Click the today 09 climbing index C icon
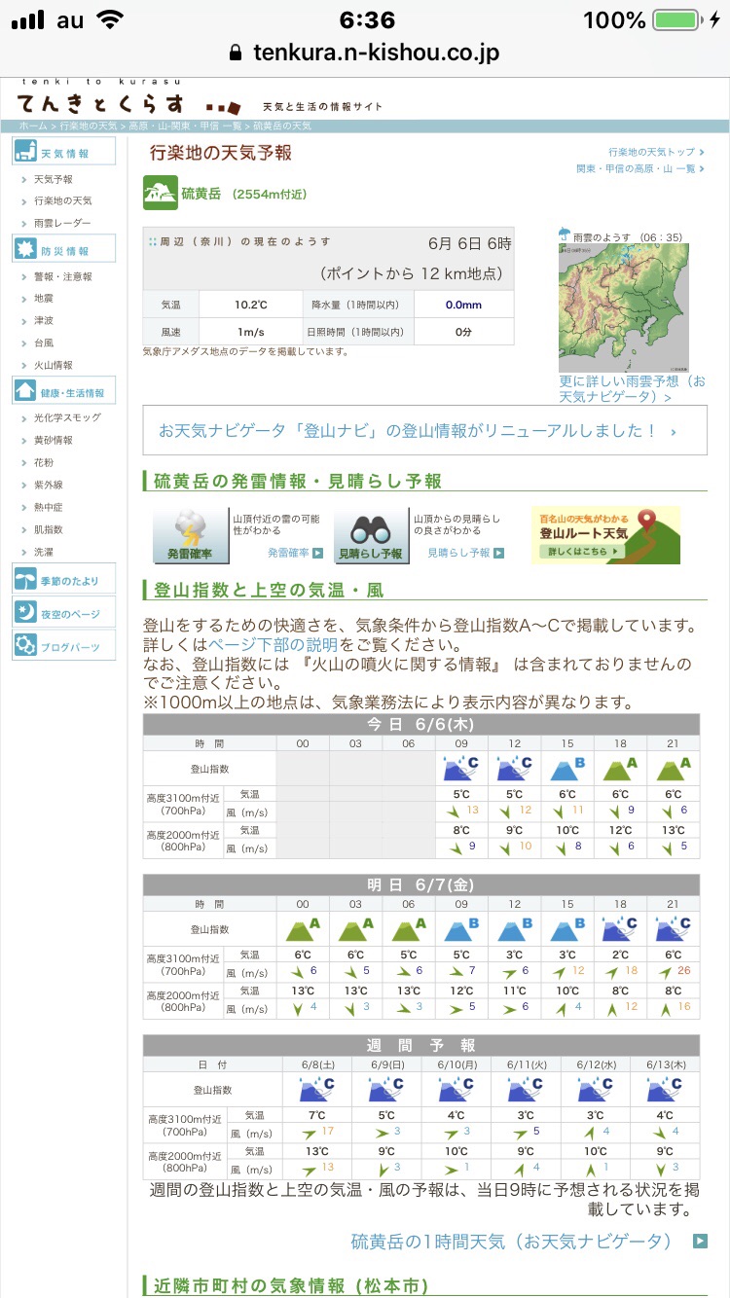The image size is (730, 1298). 461,769
